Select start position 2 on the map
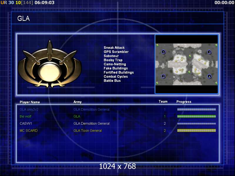Viewport: 235px width, 176px height. [164, 76]
